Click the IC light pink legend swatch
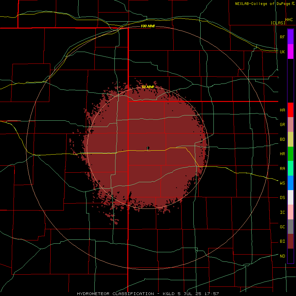Viewport: 296px width, 296px height. 290,212
